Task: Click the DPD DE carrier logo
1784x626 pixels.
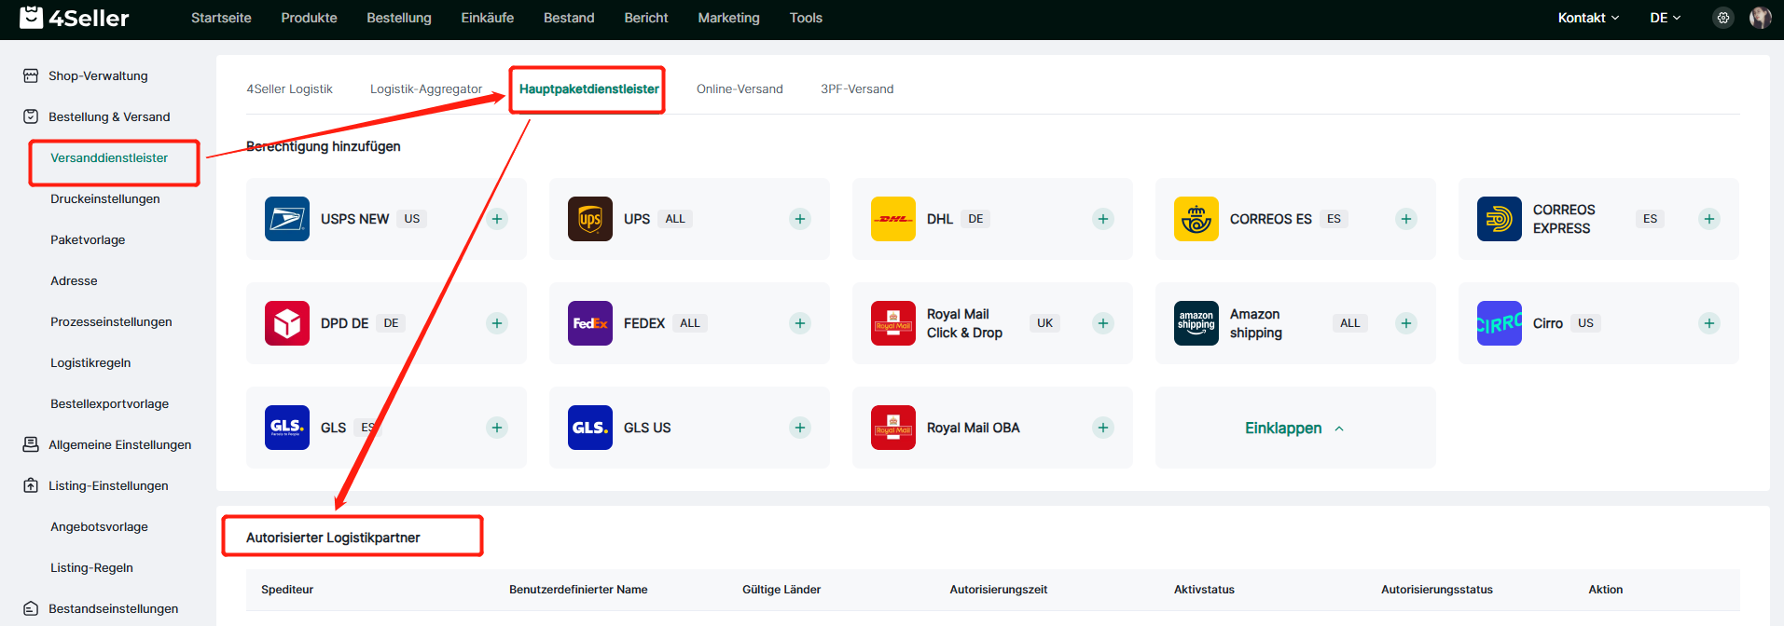Action: click(287, 323)
